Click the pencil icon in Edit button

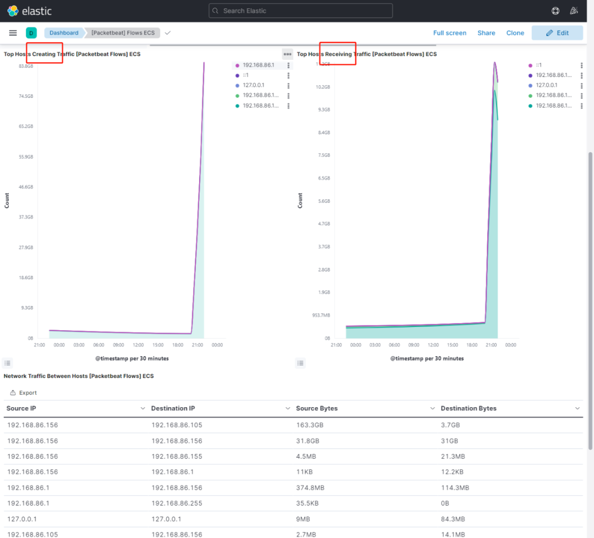[549, 33]
